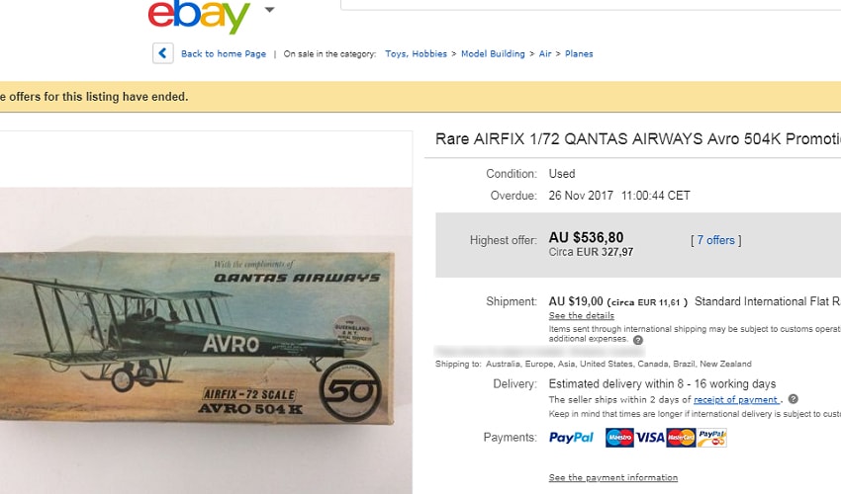Select the Air breadcrumb link
The image size is (841, 494).
pyautogui.click(x=545, y=53)
